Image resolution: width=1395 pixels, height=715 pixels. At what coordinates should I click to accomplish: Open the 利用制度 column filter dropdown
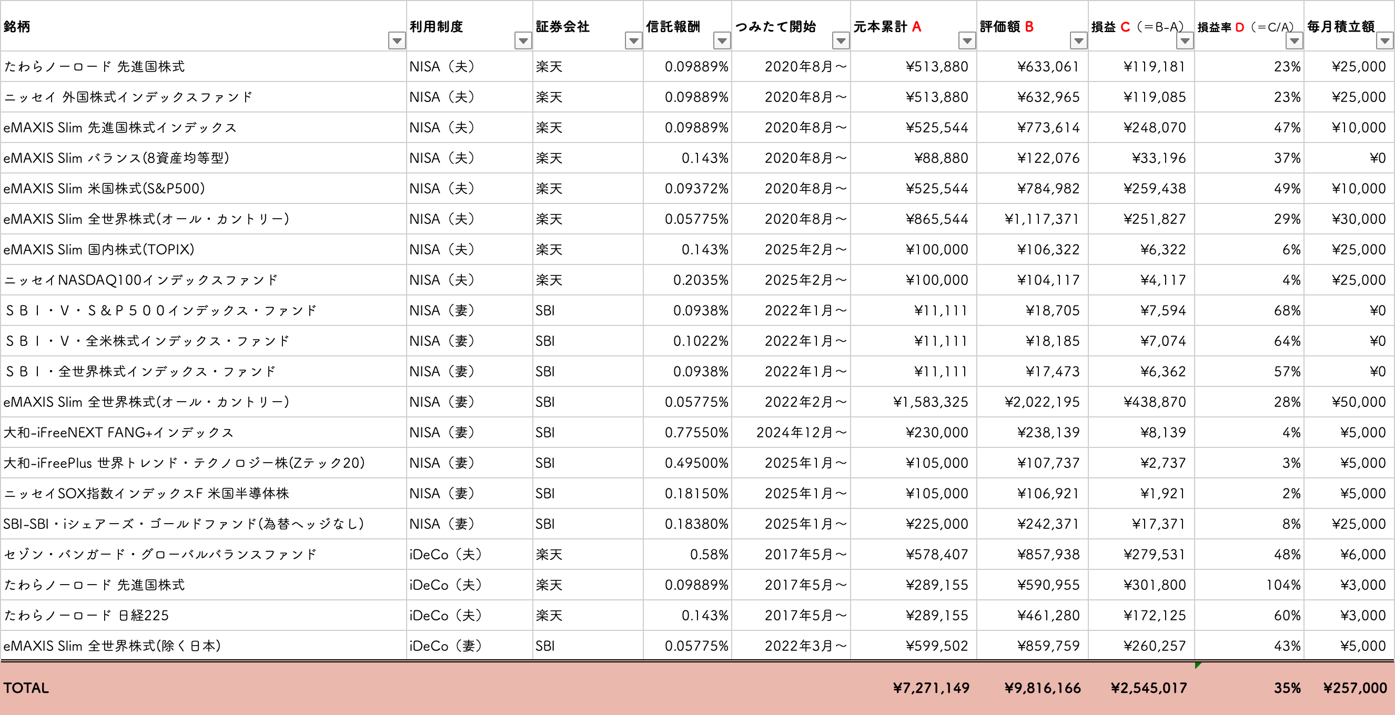pos(523,40)
